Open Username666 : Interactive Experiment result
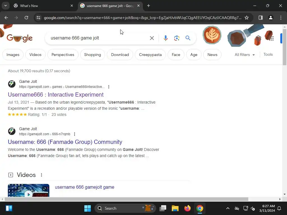287x215 pixels. 56,95
